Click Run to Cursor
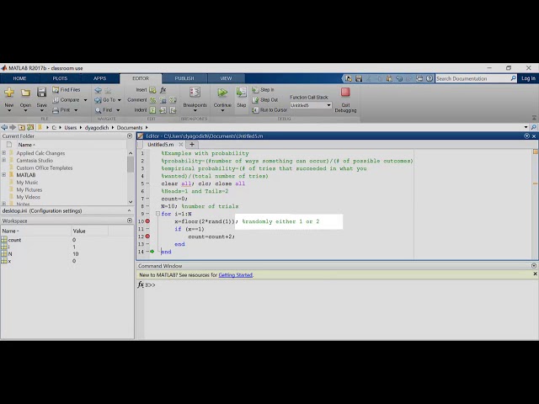Image resolution: width=539 pixels, height=404 pixels. coord(269,110)
